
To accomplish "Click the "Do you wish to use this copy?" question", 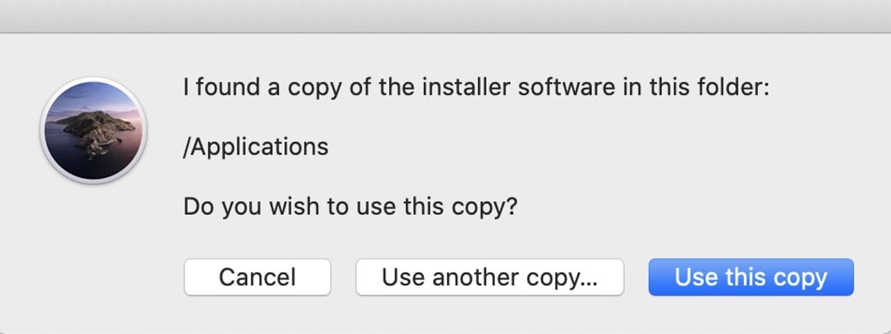I will coord(350,207).
